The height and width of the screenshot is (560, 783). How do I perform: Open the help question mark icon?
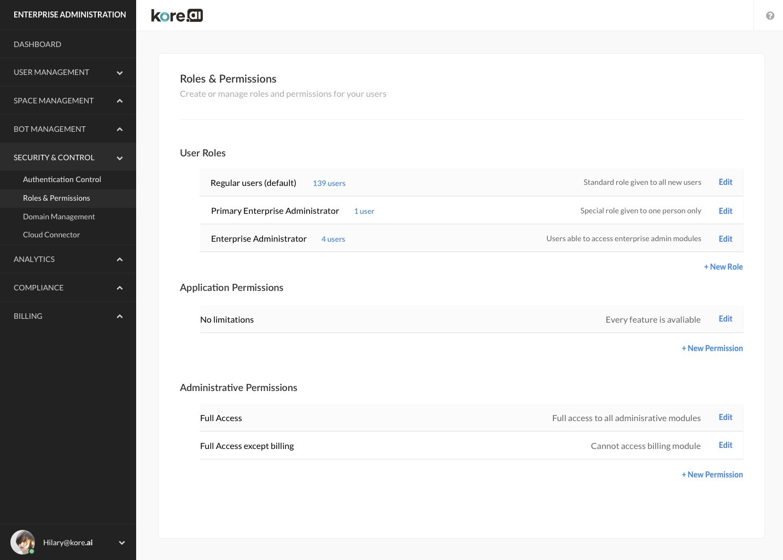coord(770,16)
